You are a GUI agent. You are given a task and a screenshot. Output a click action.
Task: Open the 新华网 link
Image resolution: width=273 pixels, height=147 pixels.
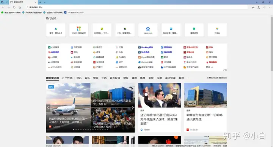pyautogui.click(x=75, y=57)
